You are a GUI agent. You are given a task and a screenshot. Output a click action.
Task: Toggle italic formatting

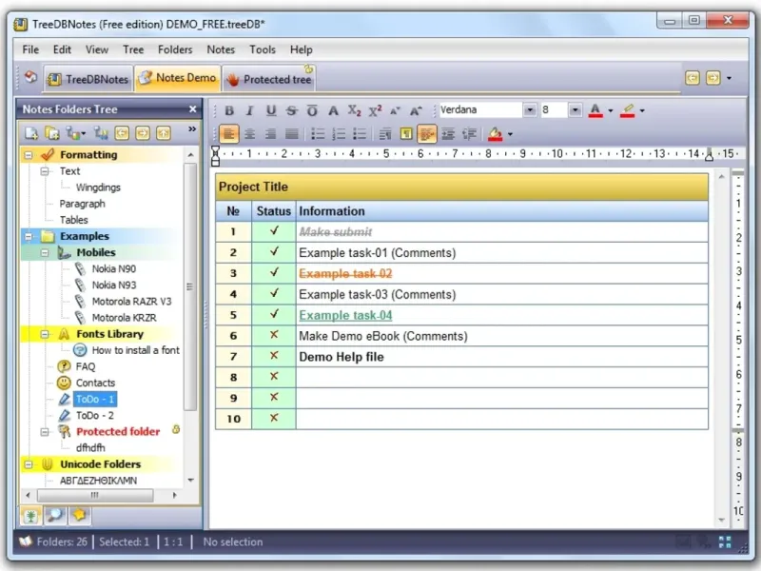tap(250, 110)
